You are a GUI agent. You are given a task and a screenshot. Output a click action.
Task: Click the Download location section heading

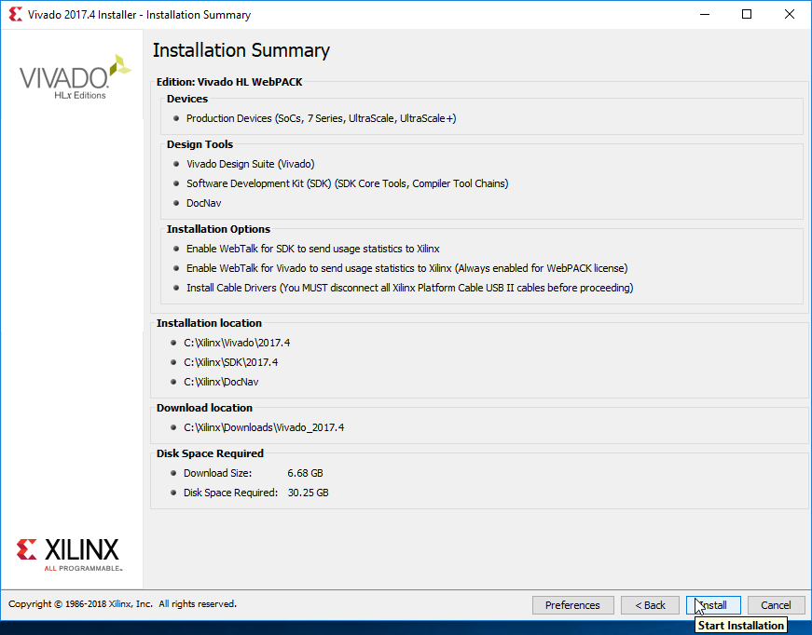[x=204, y=408]
